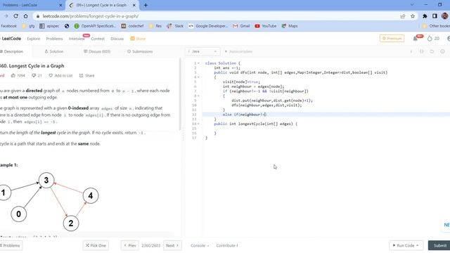Click the reset code icon in editor toolbar
The image size is (450, 253).
pyautogui.click(x=432, y=51)
